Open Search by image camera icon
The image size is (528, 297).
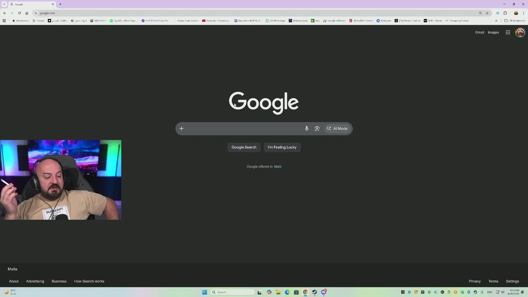tap(317, 128)
